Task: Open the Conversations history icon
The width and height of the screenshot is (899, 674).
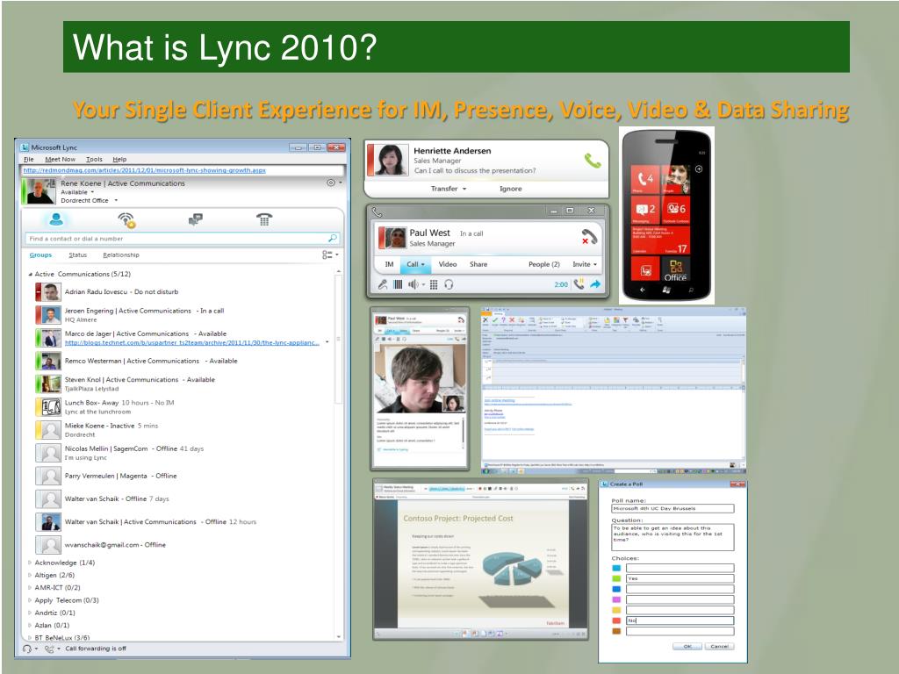Action: pos(196,219)
